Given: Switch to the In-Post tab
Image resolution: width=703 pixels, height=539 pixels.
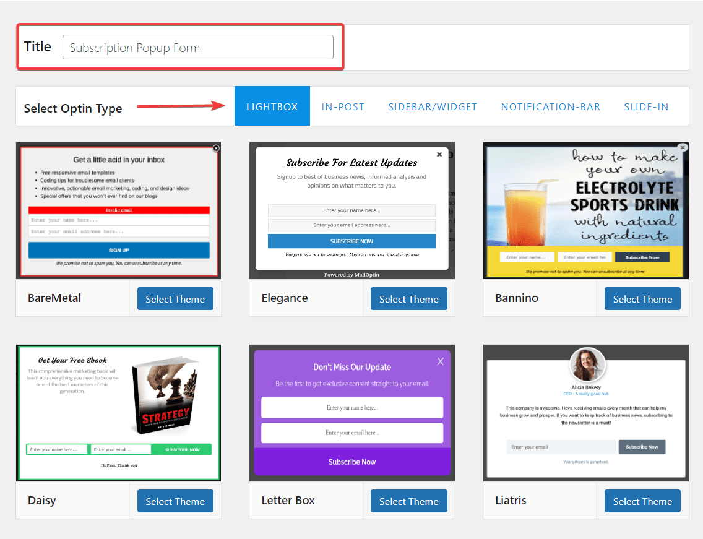Looking at the screenshot, I should point(343,106).
